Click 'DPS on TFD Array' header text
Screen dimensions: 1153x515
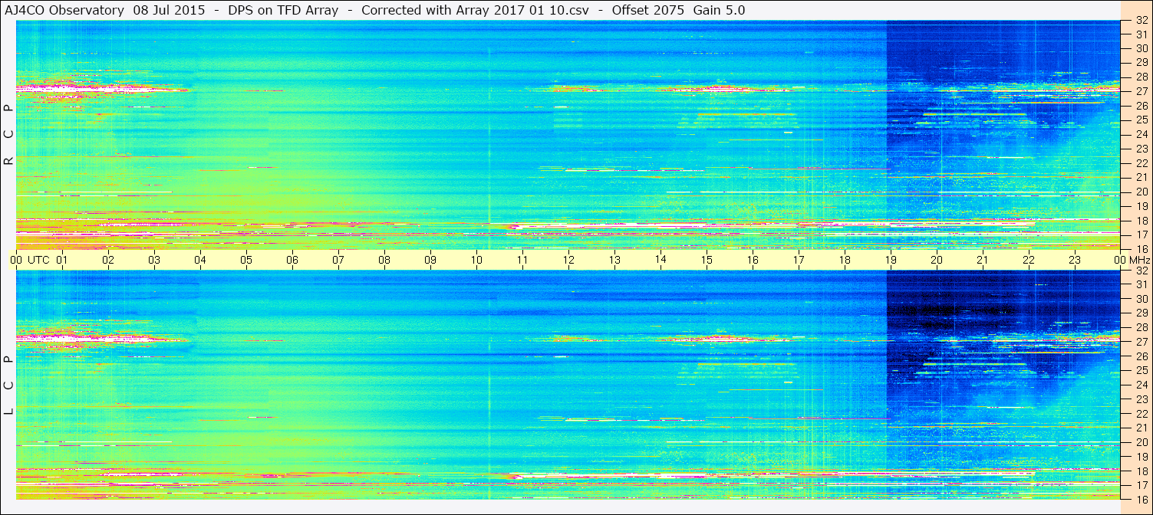(283, 11)
